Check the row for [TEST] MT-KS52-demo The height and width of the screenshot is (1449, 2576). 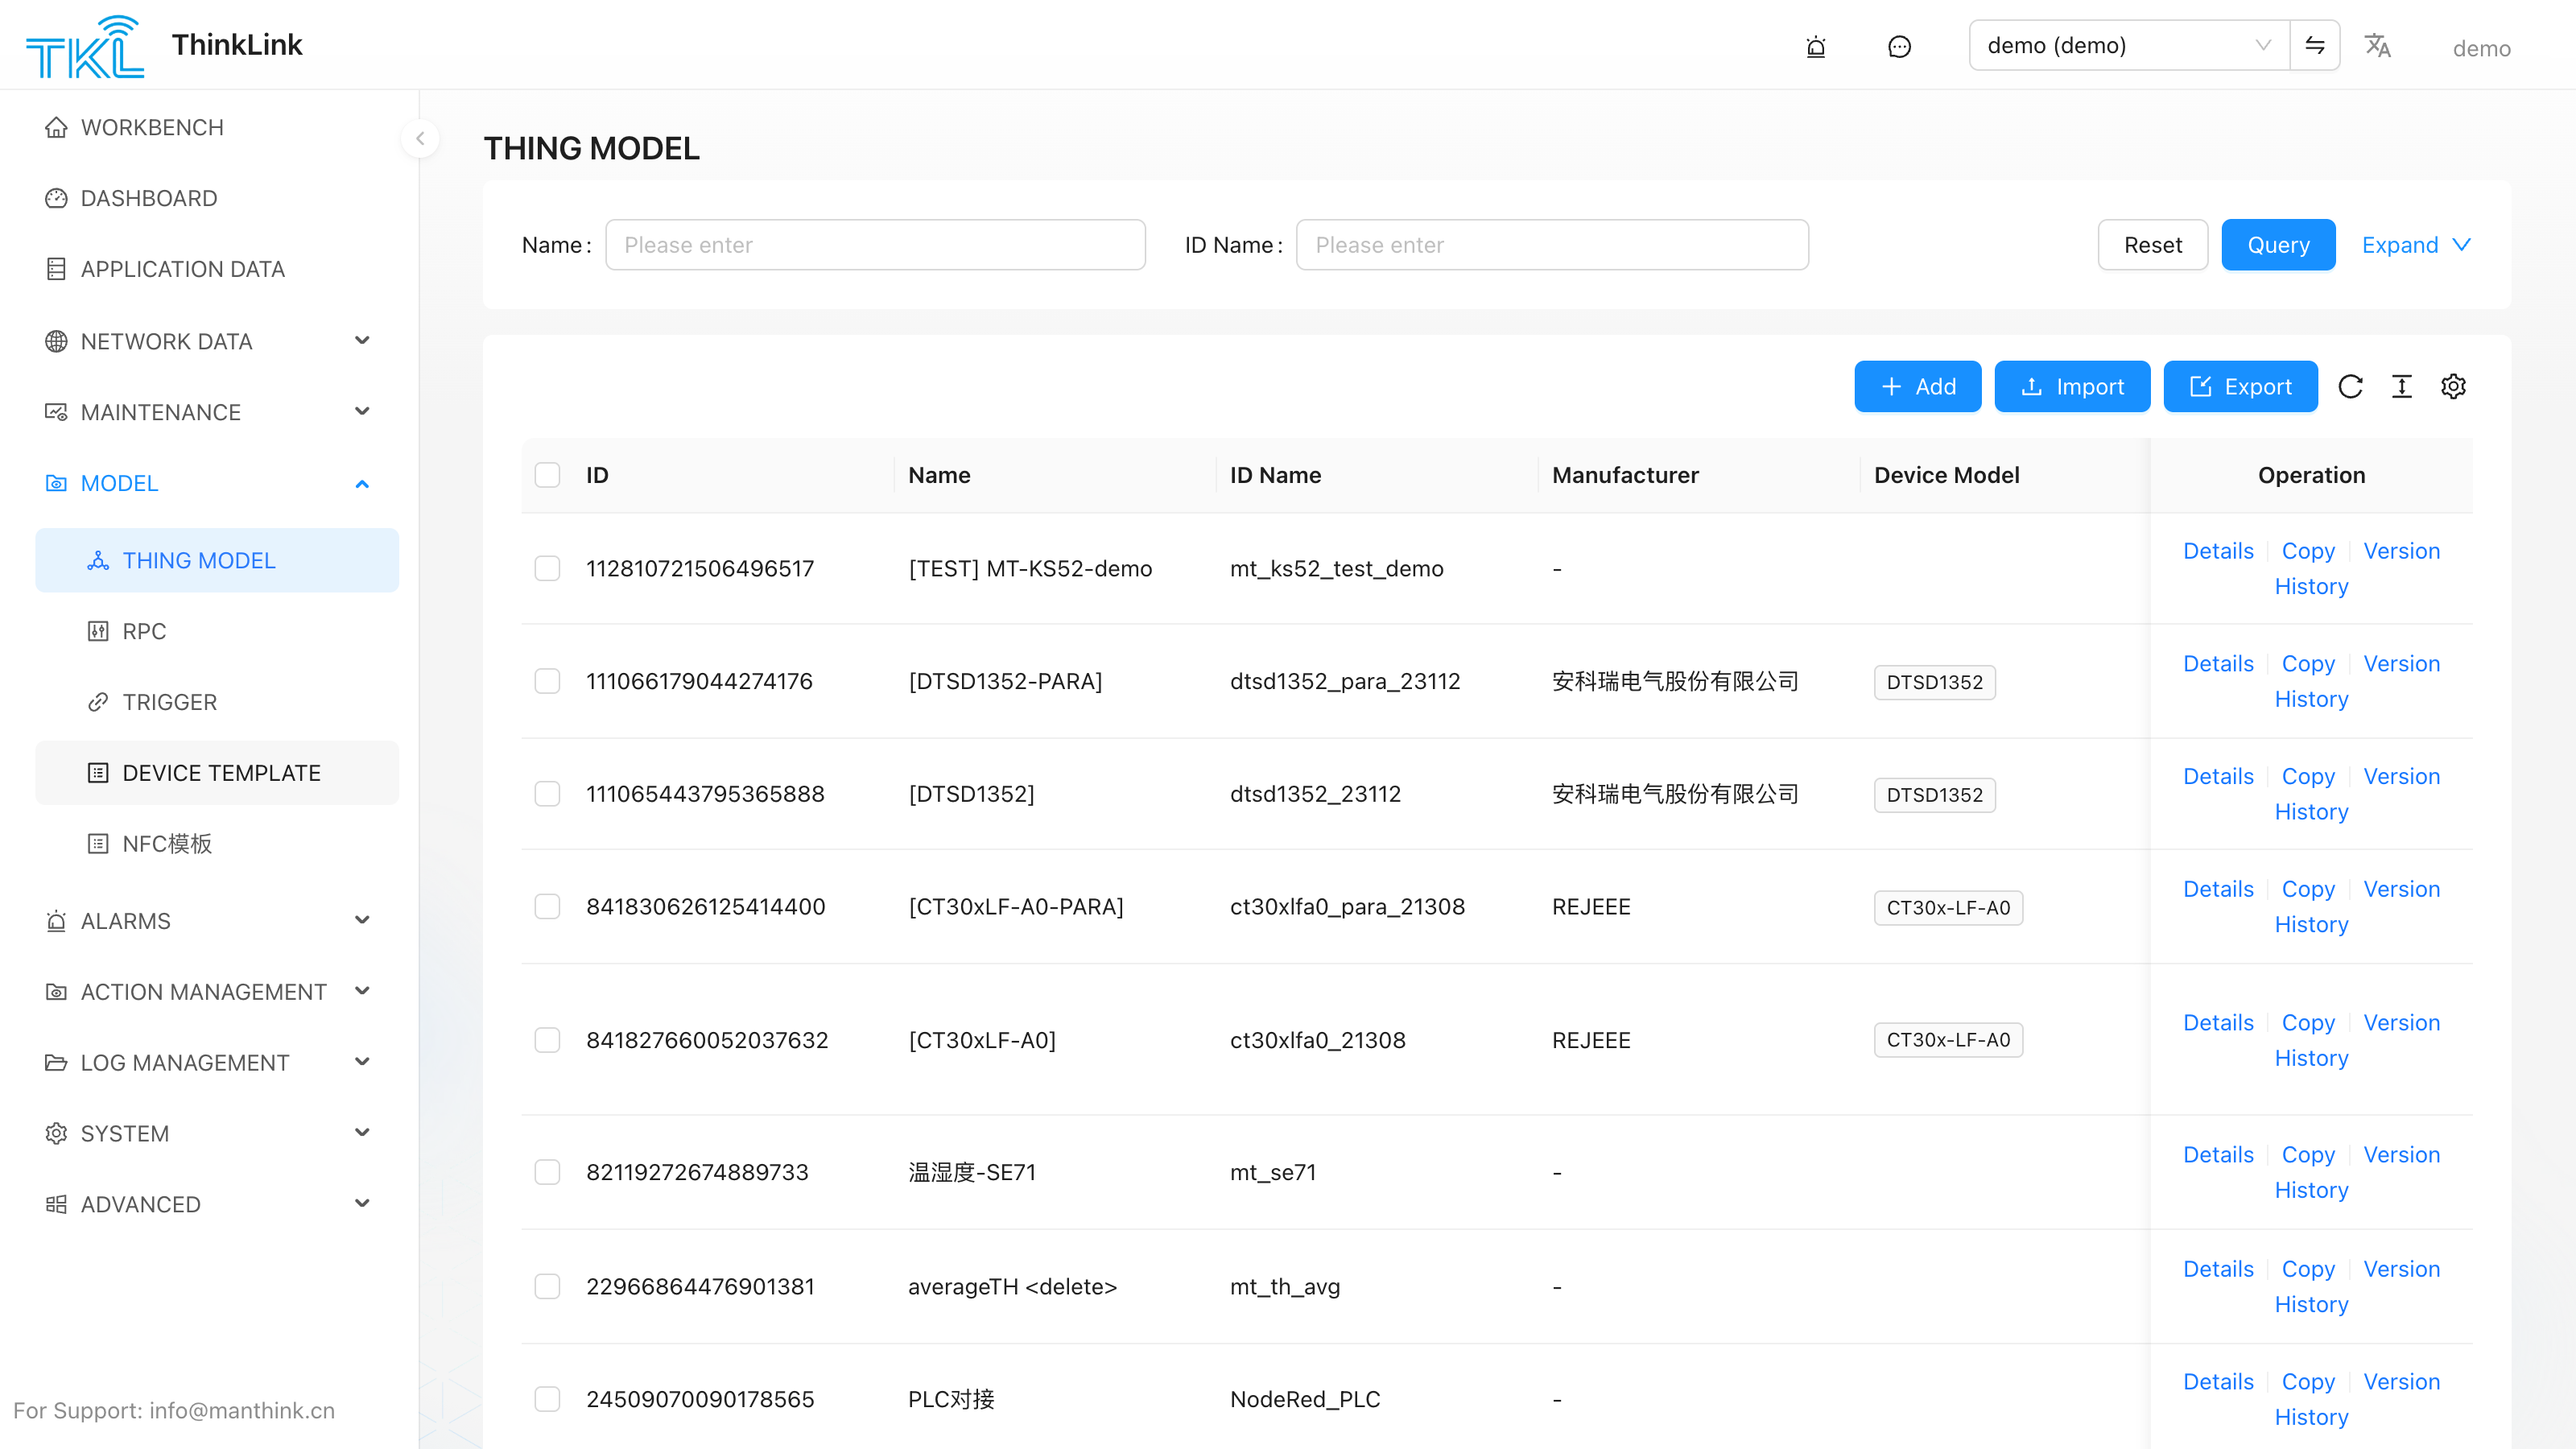(x=547, y=568)
